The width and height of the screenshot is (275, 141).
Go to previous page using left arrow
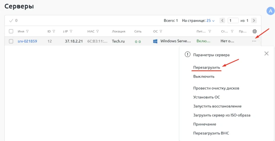[222, 21]
